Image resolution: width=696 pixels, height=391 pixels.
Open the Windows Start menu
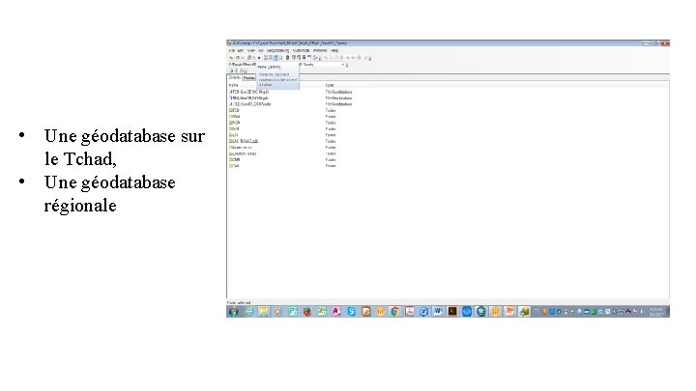point(234,312)
